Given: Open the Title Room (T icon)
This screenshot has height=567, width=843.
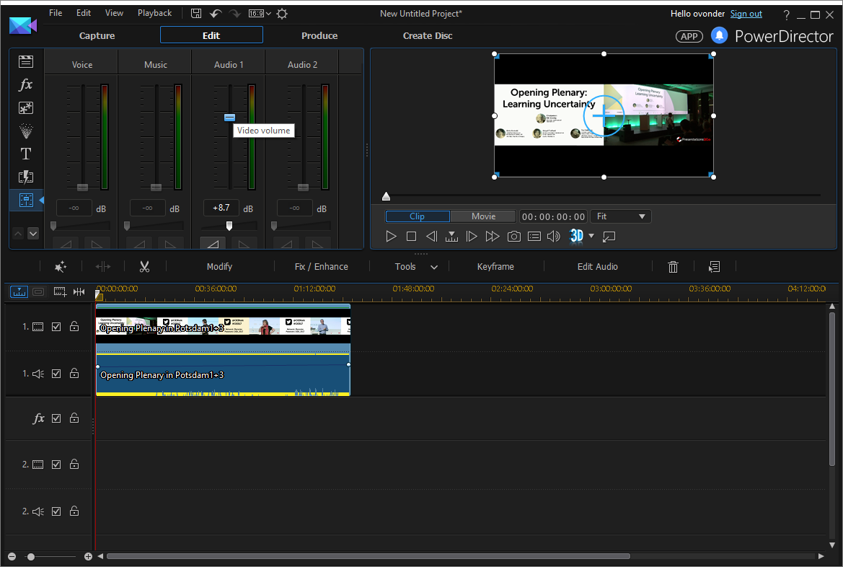Looking at the screenshot, I should (26, 154).
